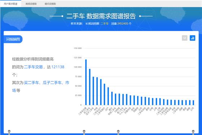Open 市场 link in summary text

pos(67,83)
